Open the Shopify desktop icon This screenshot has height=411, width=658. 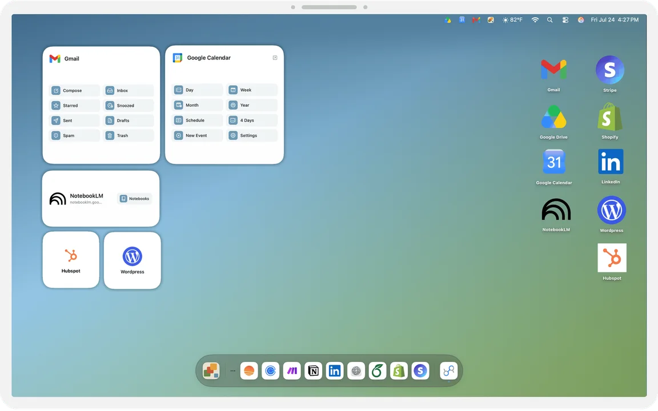tap(610, 117)
